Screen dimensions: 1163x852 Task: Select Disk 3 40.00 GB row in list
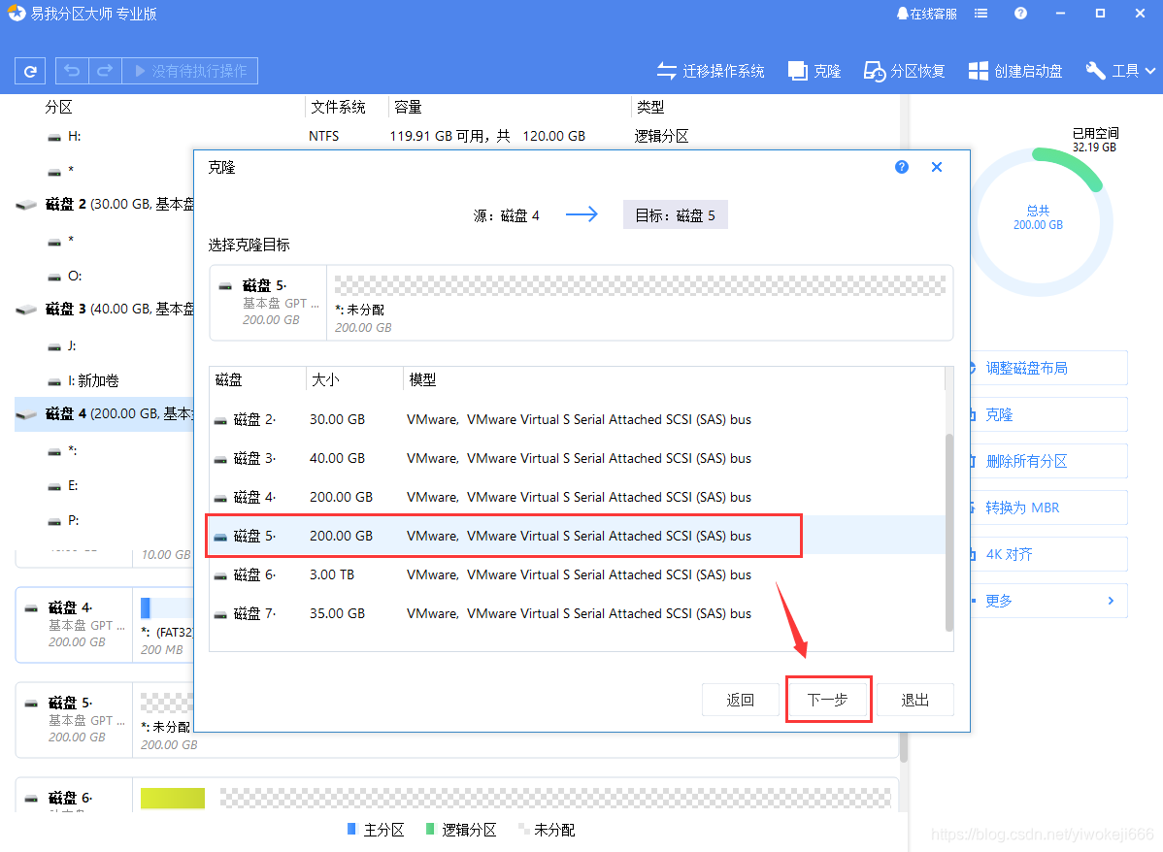[x=577, y=458]
